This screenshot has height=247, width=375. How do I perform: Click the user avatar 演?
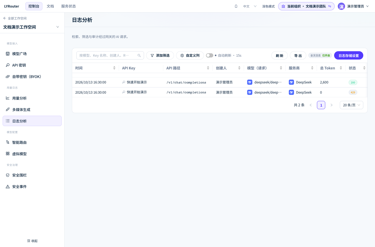point(341,6)
